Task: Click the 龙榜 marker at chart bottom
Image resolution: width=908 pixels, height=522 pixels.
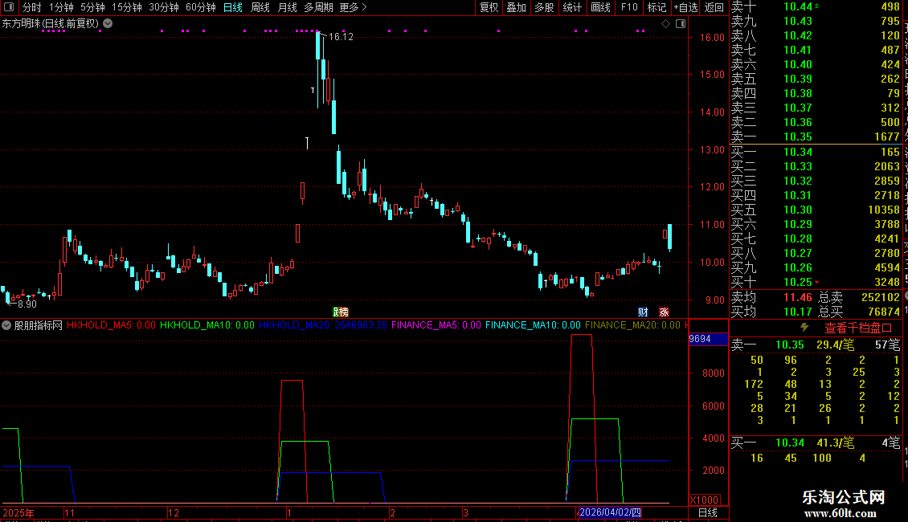Action: tap(341, 312)
